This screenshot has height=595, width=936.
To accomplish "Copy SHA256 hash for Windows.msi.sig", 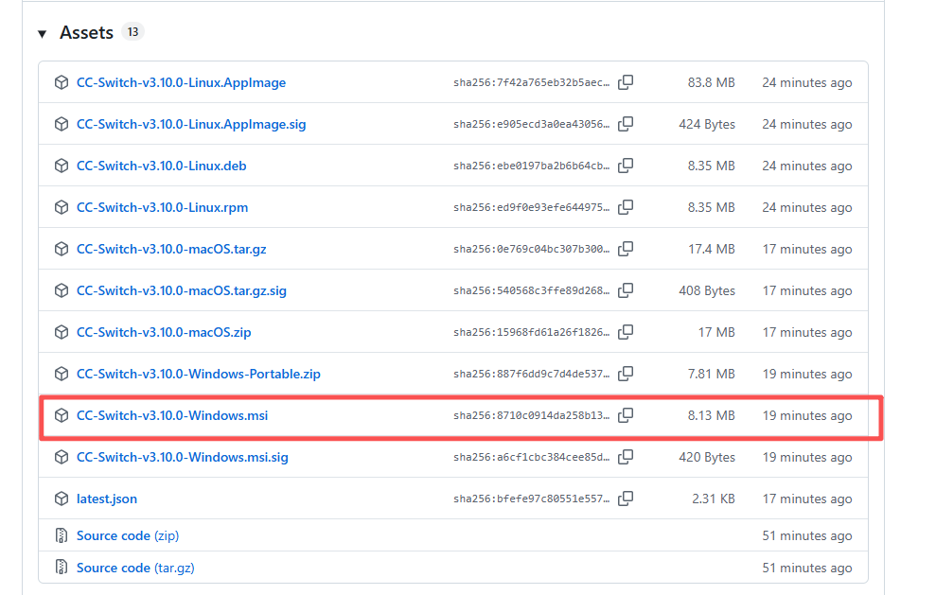I will point(626,457).
